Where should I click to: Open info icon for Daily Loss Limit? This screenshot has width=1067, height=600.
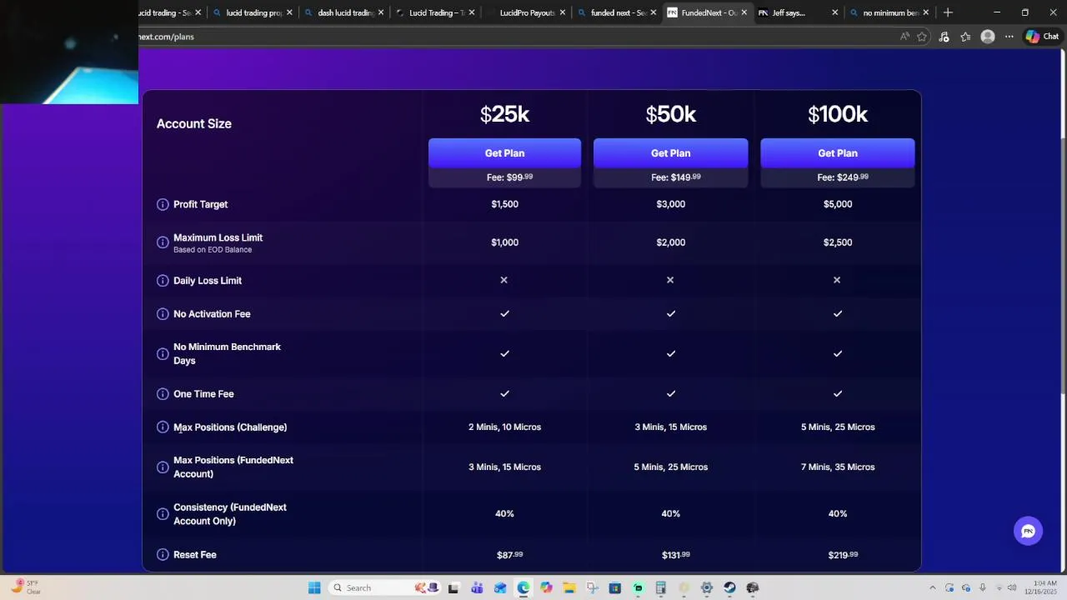coord(163,281)
